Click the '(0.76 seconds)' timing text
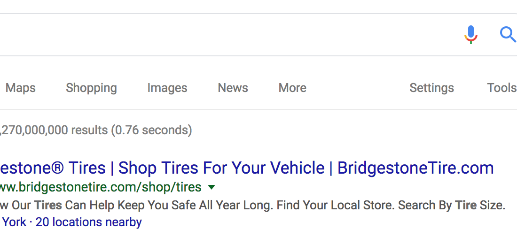This screenshot has height=245, width=517. click(151, 130)
